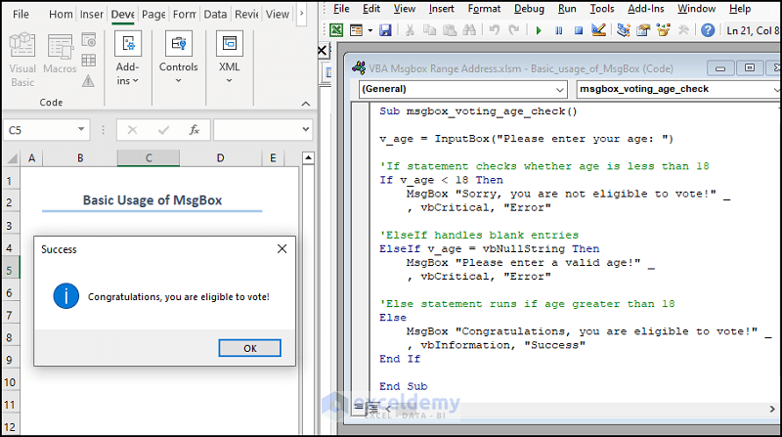
Task: Switch to Excel Insert ribbon tab
Action: 91,14
